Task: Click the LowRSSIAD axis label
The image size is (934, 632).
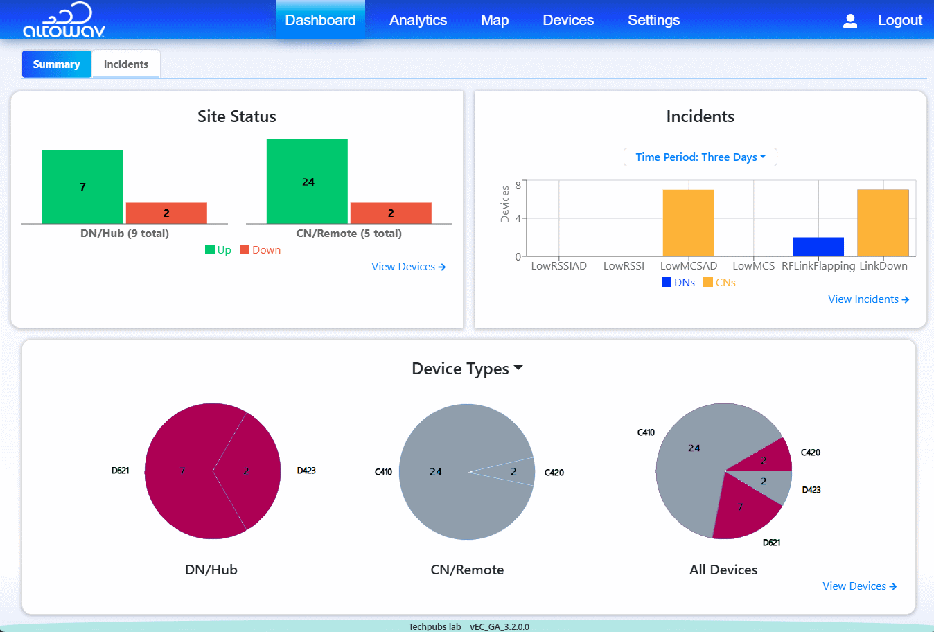Action: pos(558,266)
